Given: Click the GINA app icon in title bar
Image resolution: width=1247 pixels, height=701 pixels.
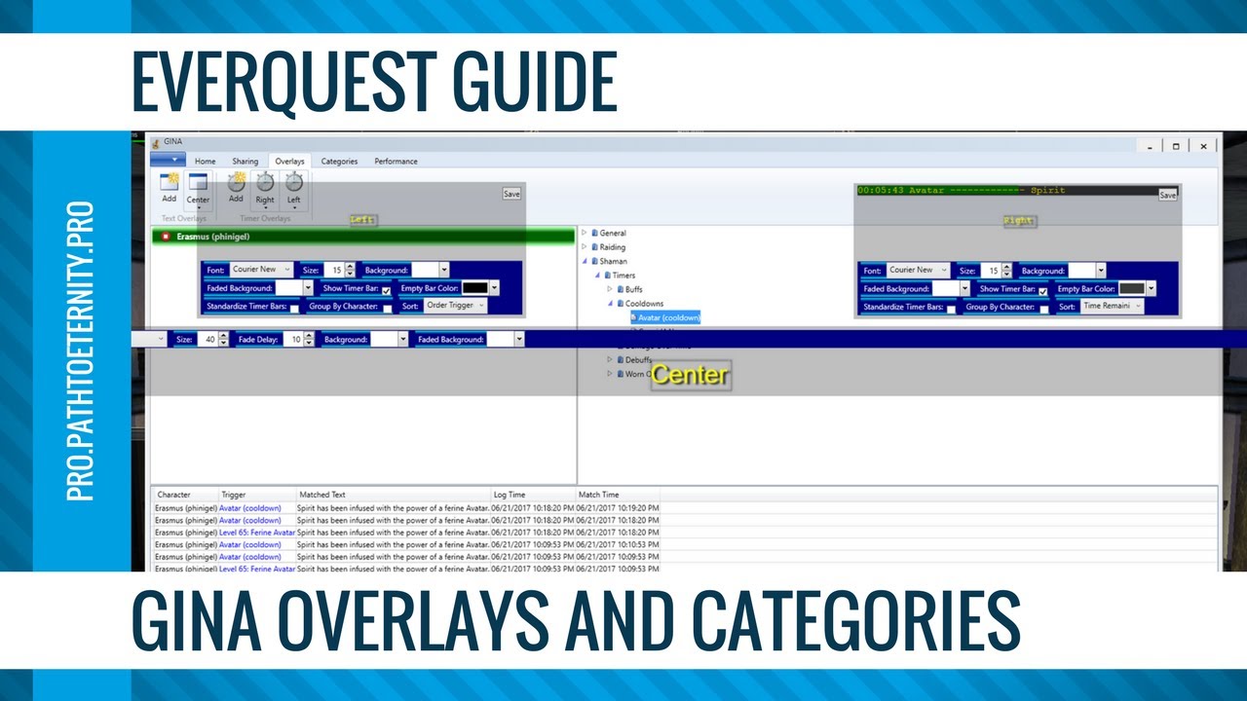Looking at the screenshot, I should (155, 142).
